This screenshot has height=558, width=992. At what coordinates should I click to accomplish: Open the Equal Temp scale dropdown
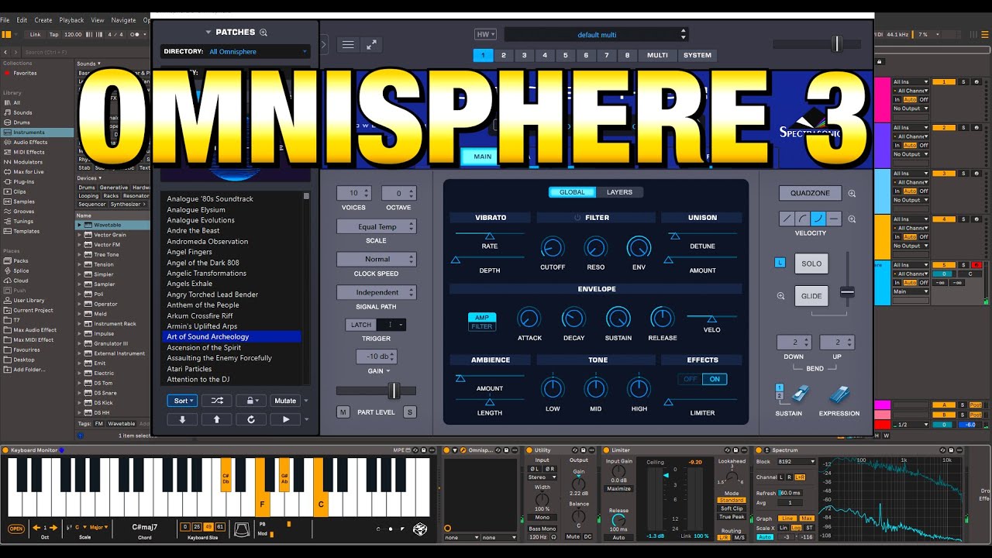377,226
